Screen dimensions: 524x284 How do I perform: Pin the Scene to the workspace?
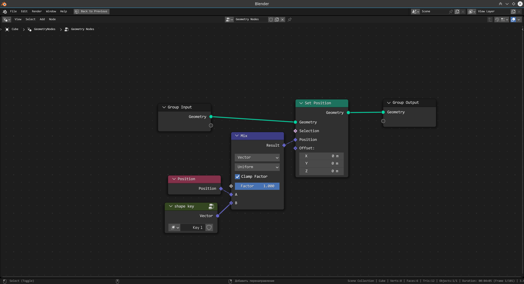coord(451,11)
